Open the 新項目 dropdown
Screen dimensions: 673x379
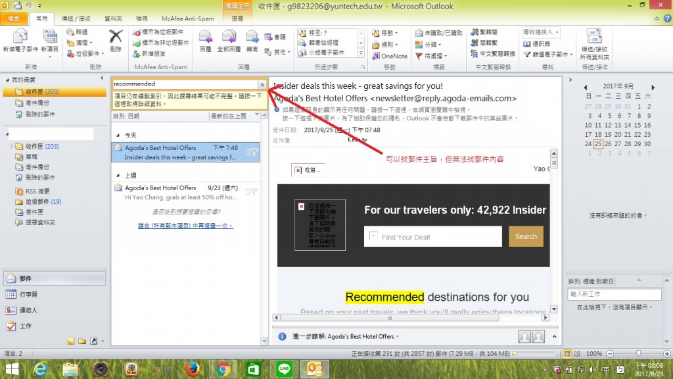coord(50,57)
